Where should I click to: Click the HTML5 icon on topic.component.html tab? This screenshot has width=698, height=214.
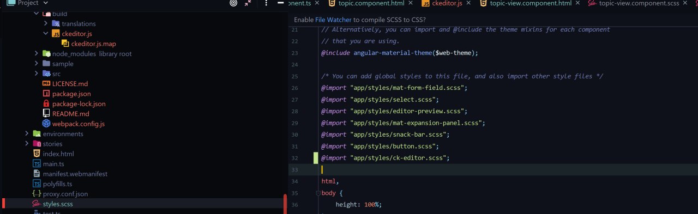[x=332, y=3]
